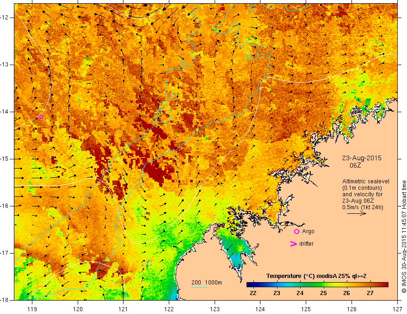The width and height of the screenshot is (407, 314).
Task: Click the IMOS copyright timestamp text
Action: click(x=404, y=236)
